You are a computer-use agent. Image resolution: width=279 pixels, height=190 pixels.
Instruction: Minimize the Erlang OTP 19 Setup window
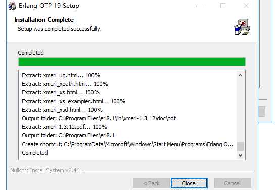tap(200, 6)
